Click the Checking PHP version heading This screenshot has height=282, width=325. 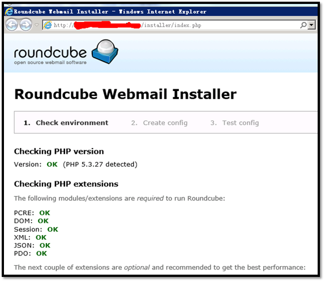tap(59, 151)
